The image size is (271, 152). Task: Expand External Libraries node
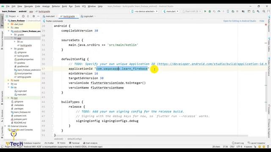pyautogui.click(x=6, y=126)
